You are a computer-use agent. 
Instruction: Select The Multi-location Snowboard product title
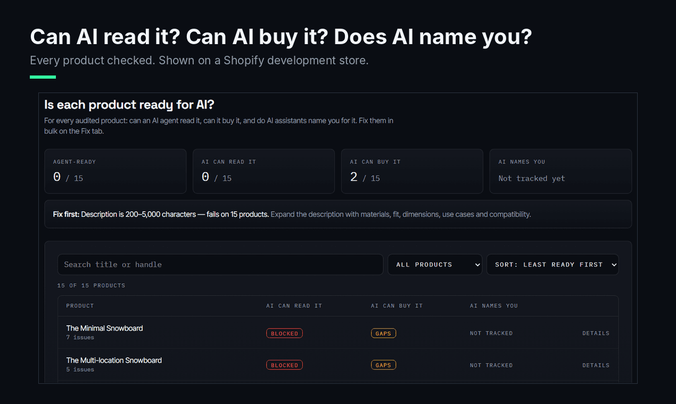pos(114,360)
